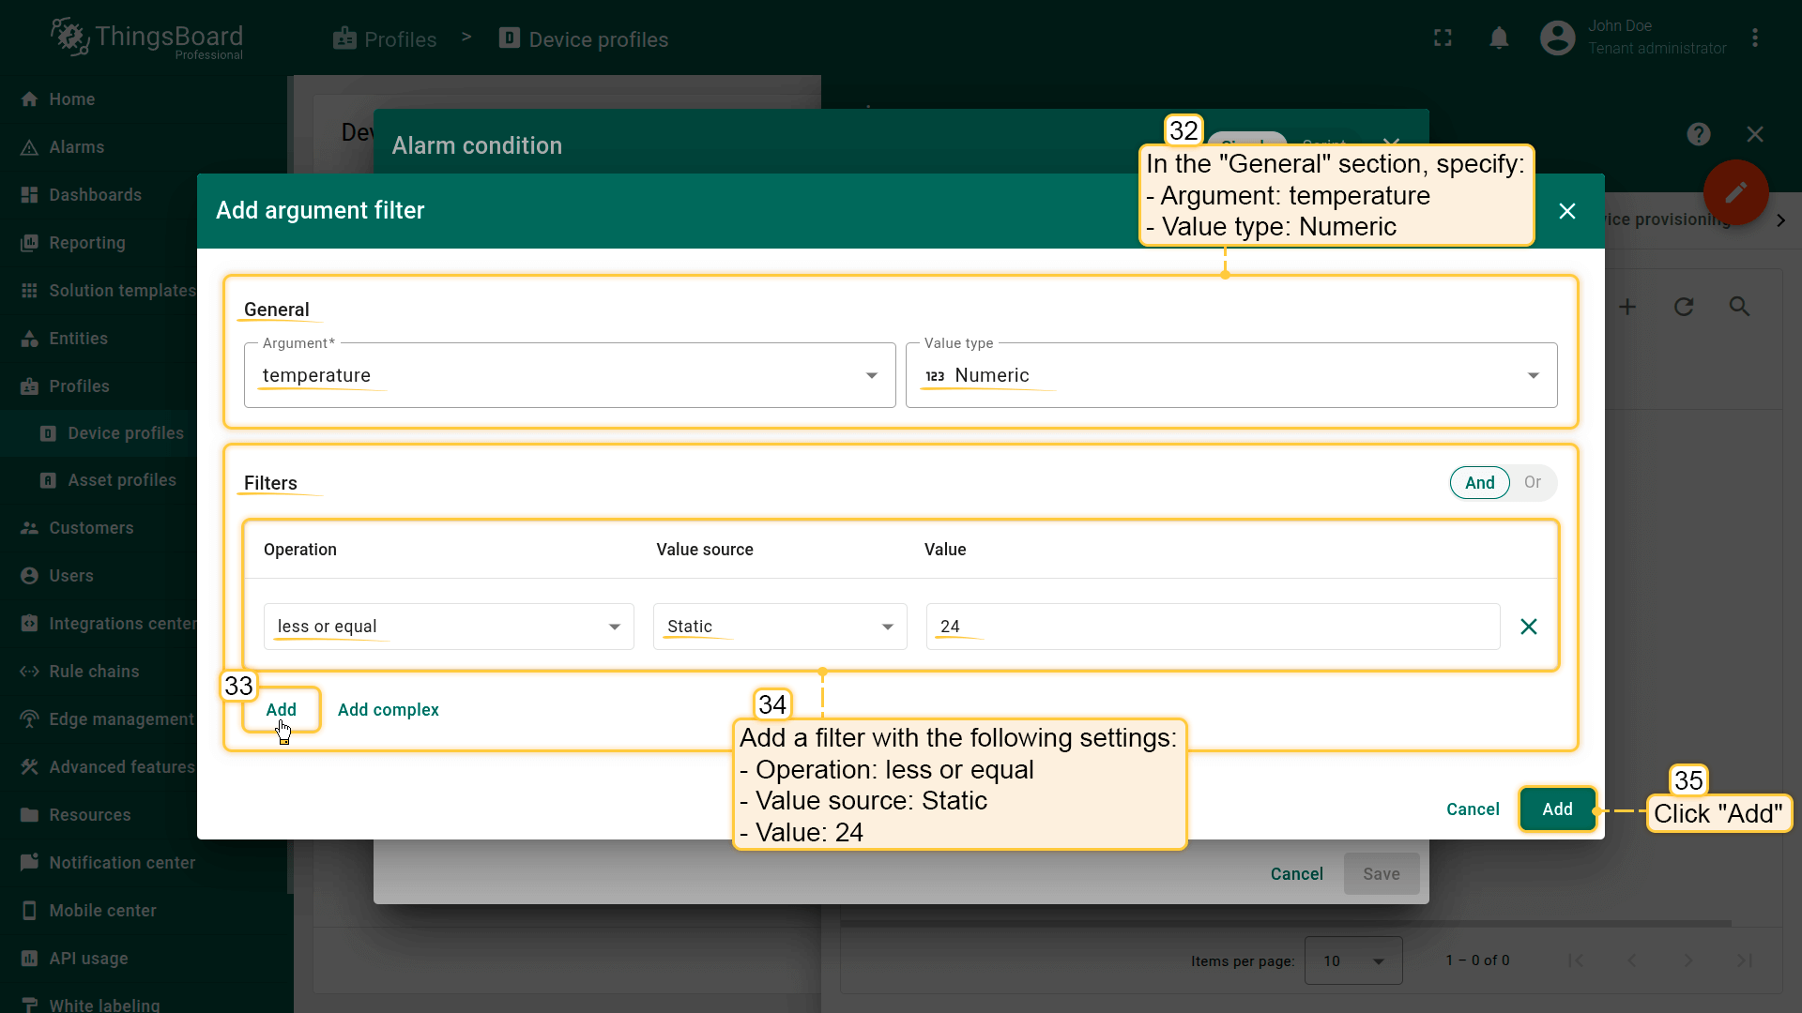Viewport: 1802px width, 1013px height.
Task: Toggle fullscreen mode icon
Action: (1443, 38)
